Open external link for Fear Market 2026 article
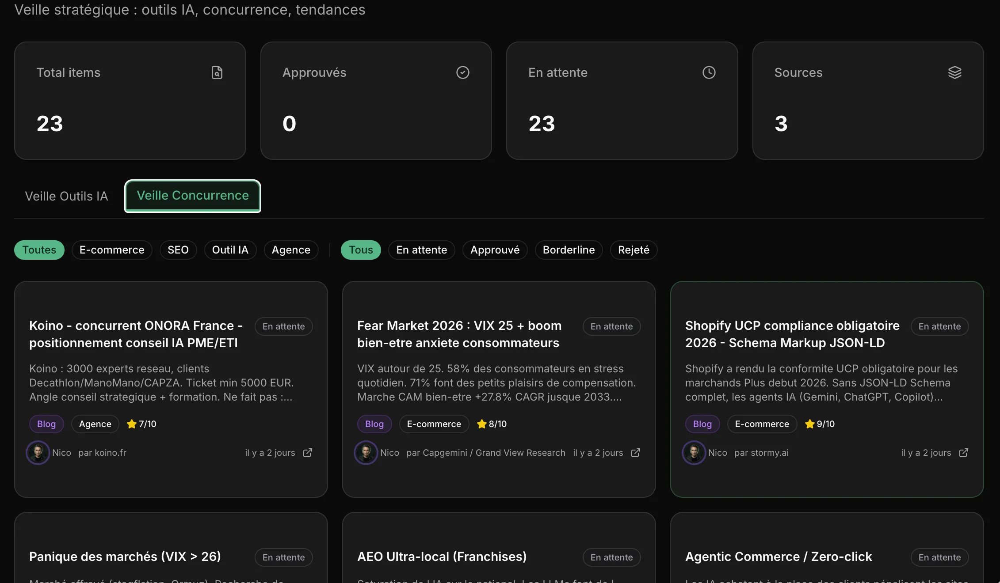The height and width of the screenshot is (583, 1000). (x=636, y=453)
